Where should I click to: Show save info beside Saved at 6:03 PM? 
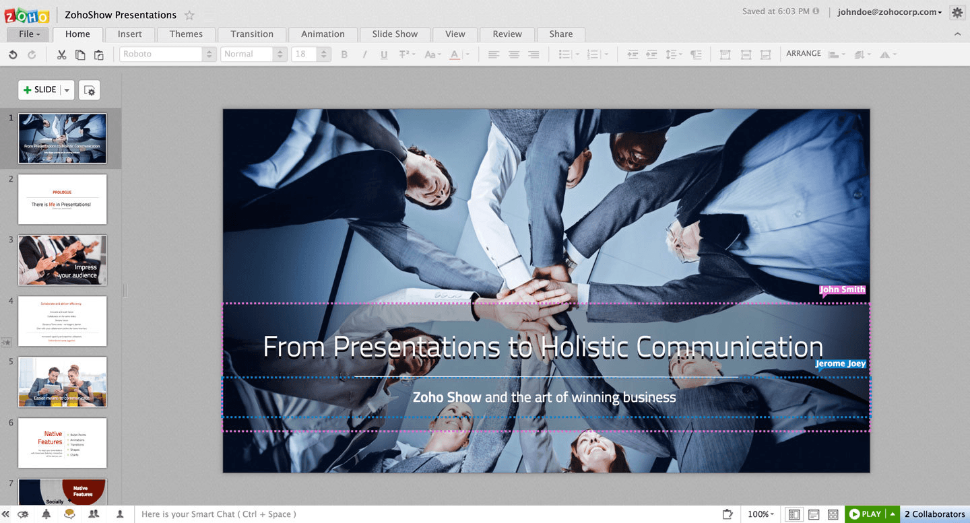[816, 11]
